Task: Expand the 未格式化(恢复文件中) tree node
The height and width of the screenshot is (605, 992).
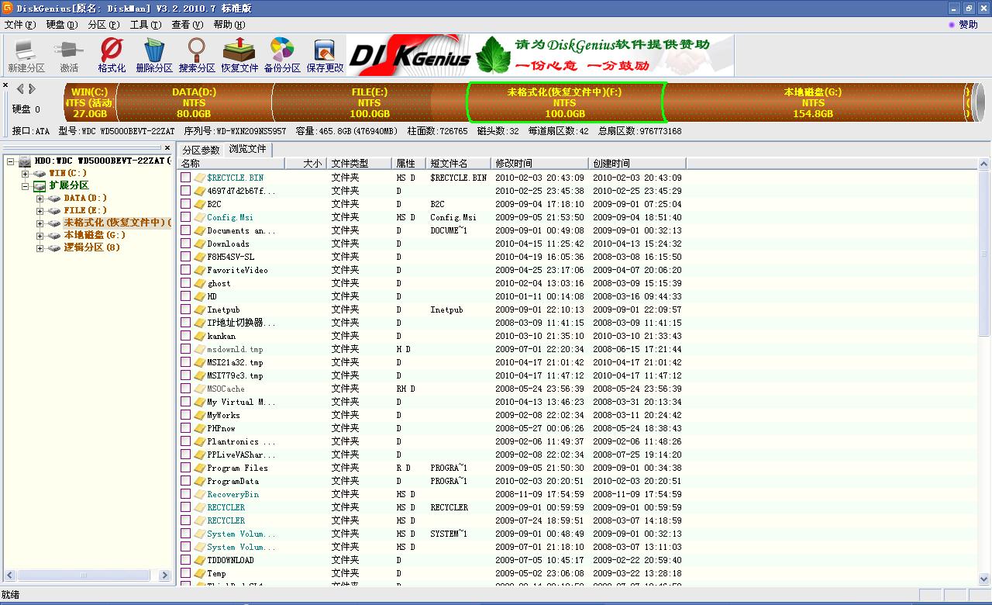Action: tap(40, 223)
